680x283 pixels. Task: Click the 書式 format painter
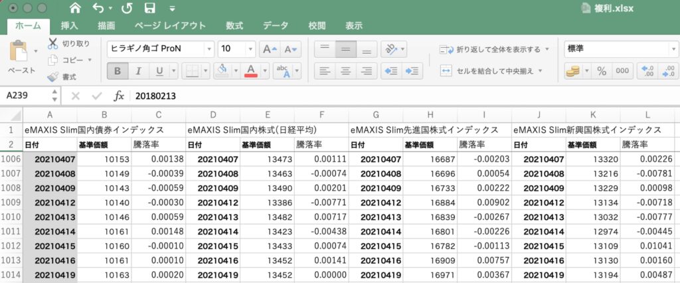click(62, 77)
